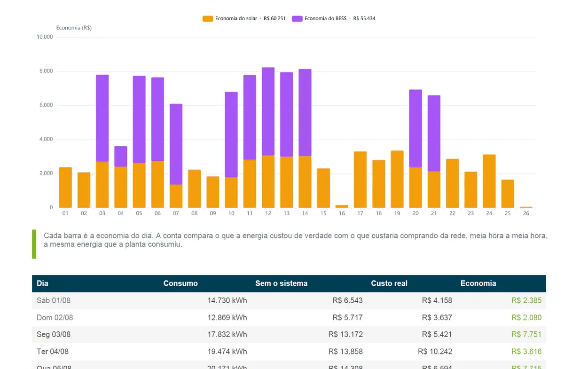Click the R$ 10.242 real cost cell
The height and width of the screenshot is (369, 564).
(x=435, y=351)
